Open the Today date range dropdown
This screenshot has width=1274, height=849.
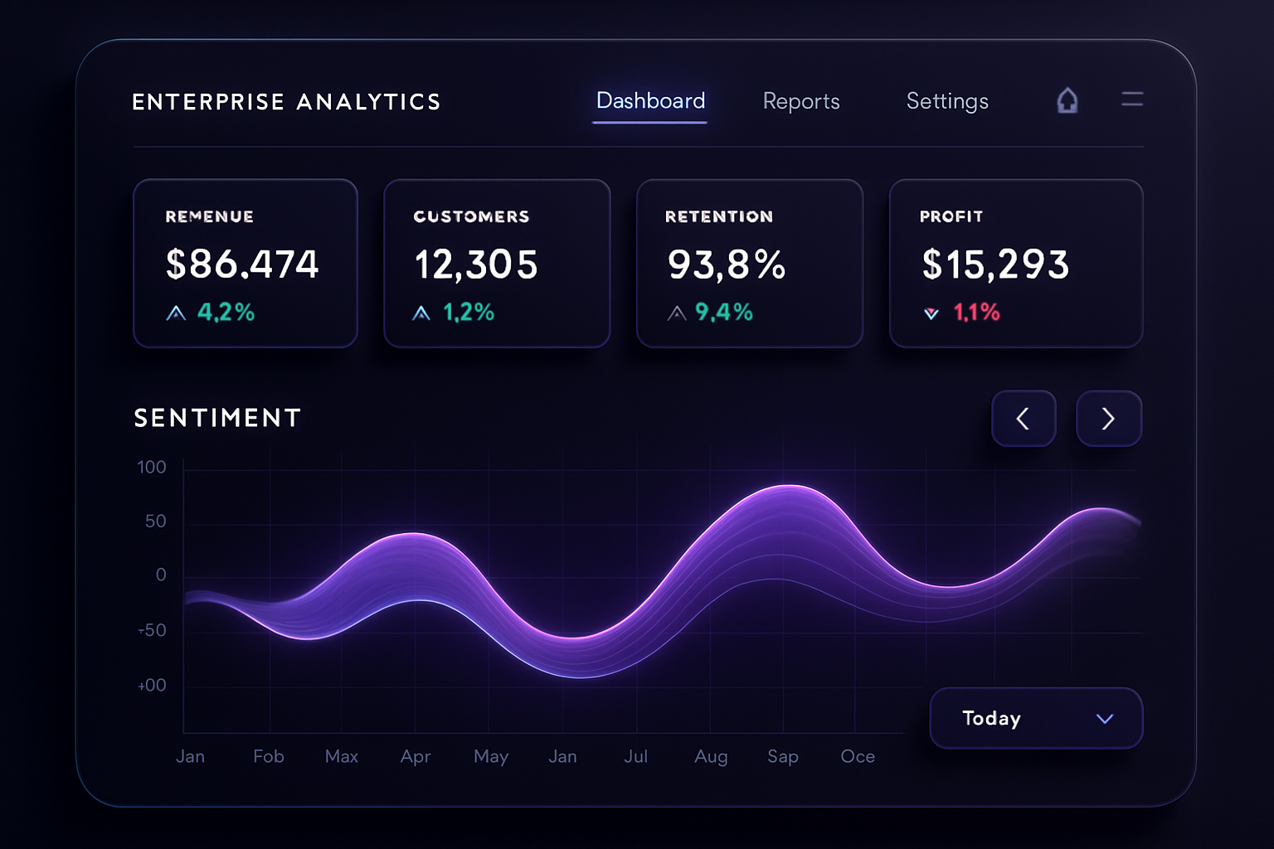1035,718
